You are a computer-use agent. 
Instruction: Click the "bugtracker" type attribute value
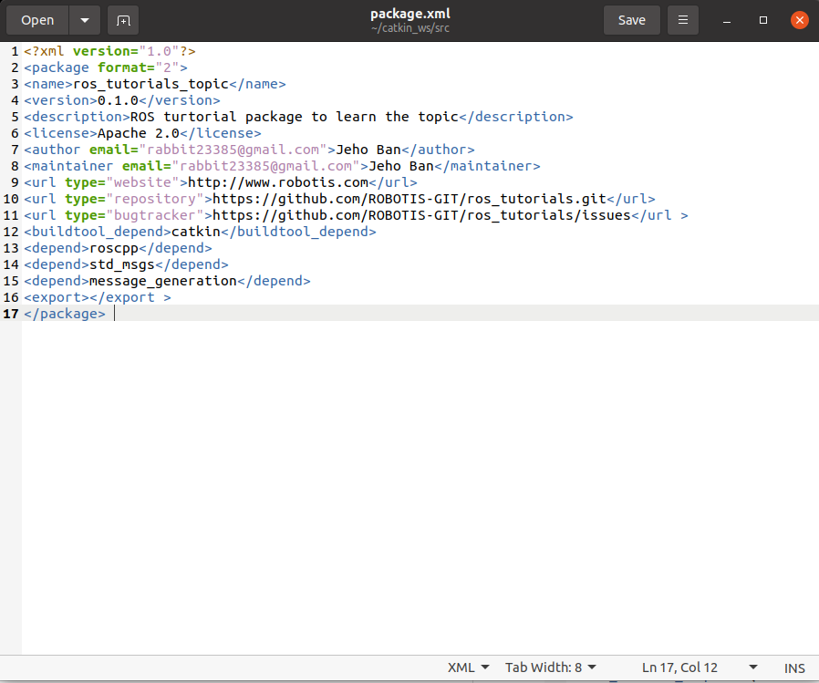click(155, 215)
